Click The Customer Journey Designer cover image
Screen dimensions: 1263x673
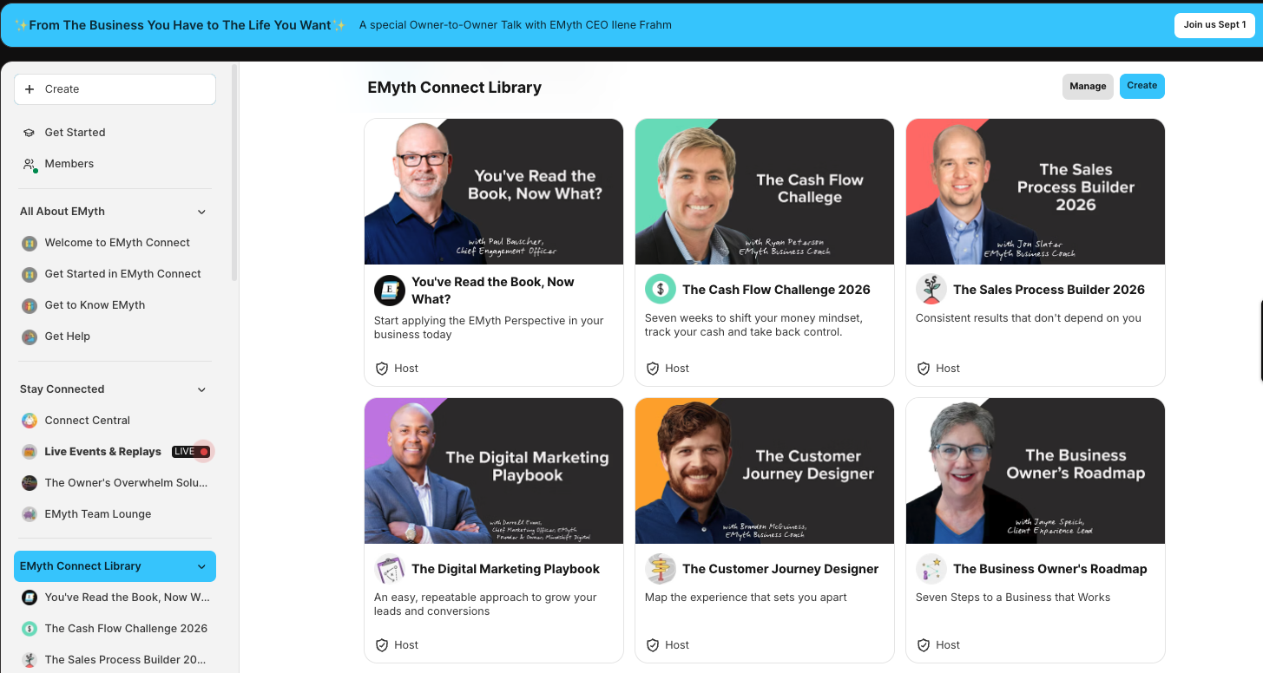pyautogui.click(x=765, y=471)
